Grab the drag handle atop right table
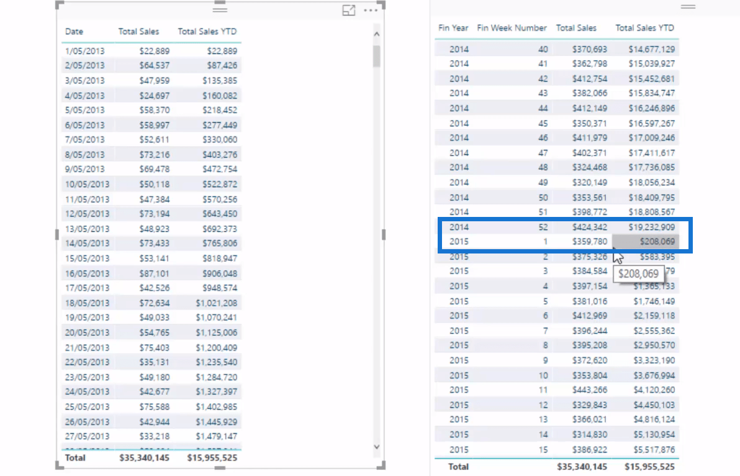The height and width of the screenshot is (476, 740). [x=688, y=7]
